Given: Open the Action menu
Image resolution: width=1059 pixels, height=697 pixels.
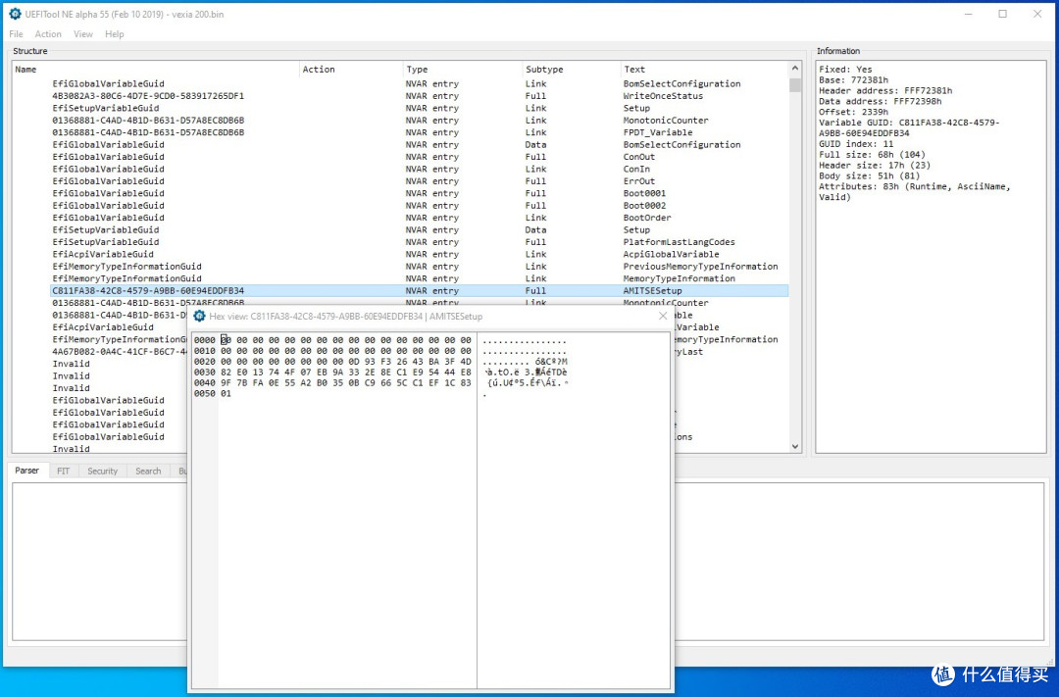Looking at the screenshot, I should (48, 33).
